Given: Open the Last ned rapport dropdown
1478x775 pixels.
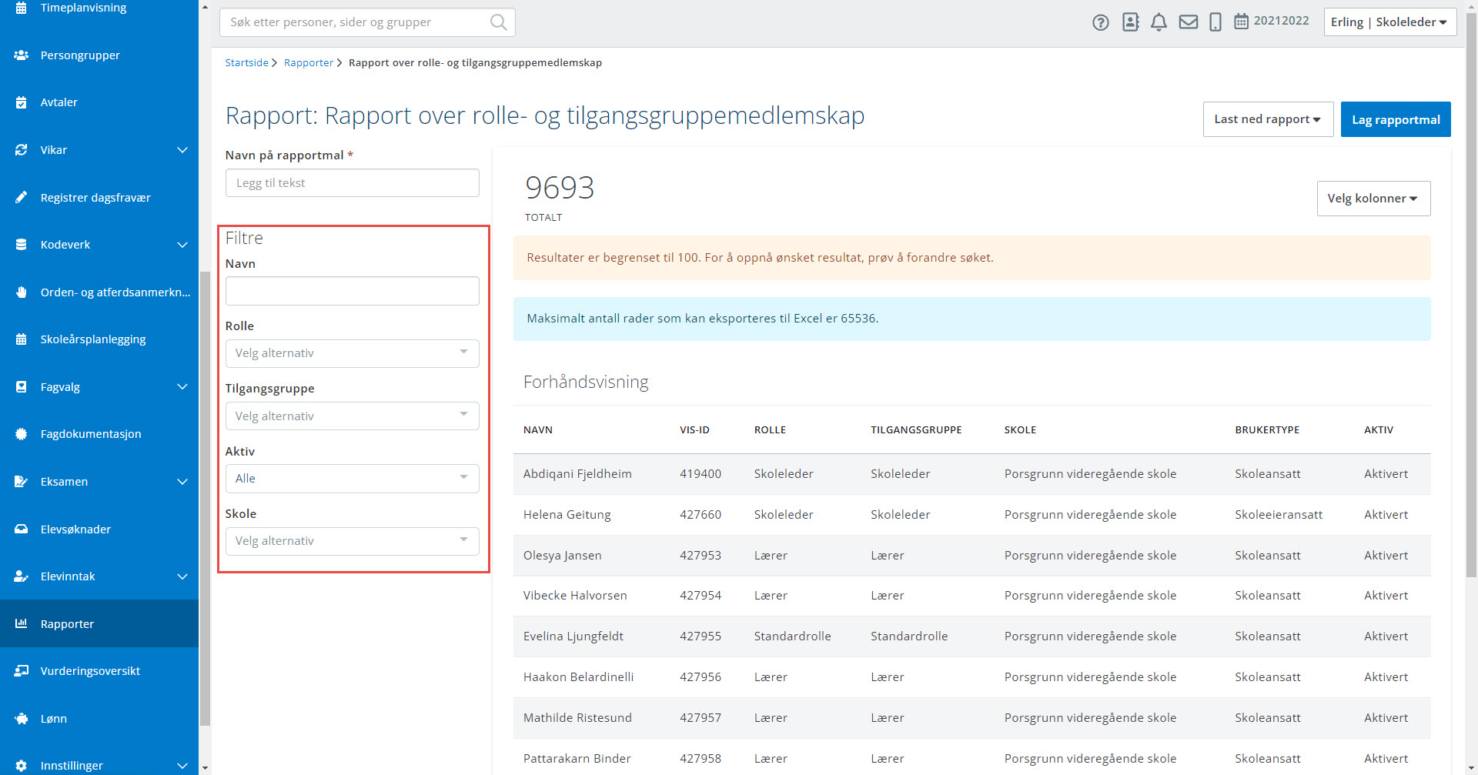Looking at the screenshot, I should 1268,119.
